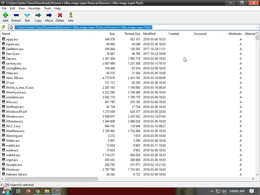Sort by the Accessed column header
The width and height of the screenshot is (260, 195).
pyautogui.click(x=205, y=34)
